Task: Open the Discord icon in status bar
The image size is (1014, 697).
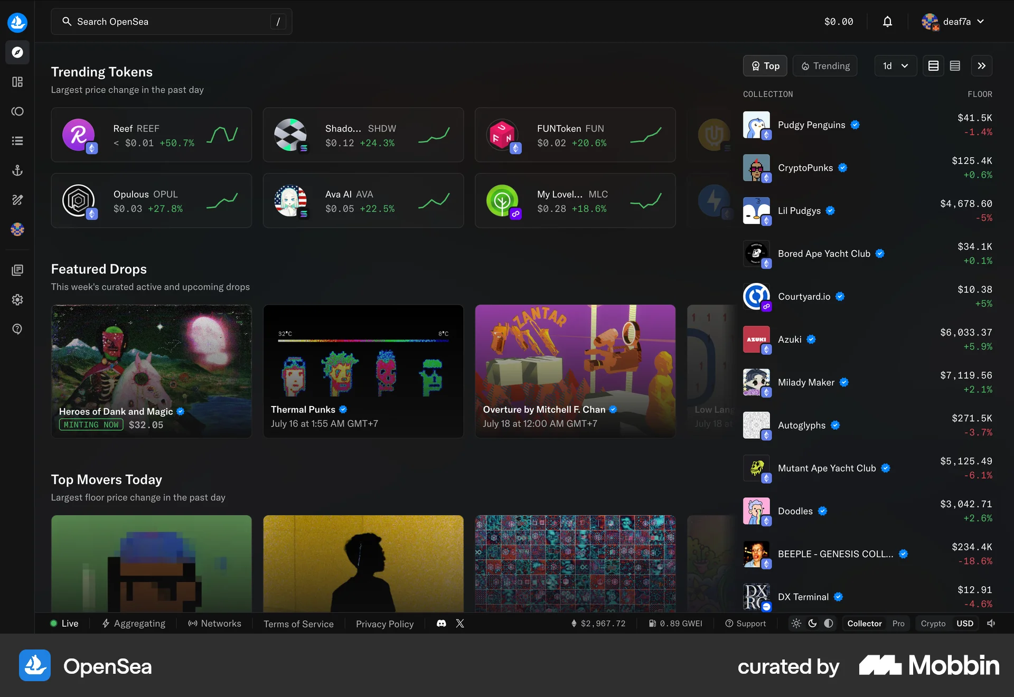Action: (441, 624)
